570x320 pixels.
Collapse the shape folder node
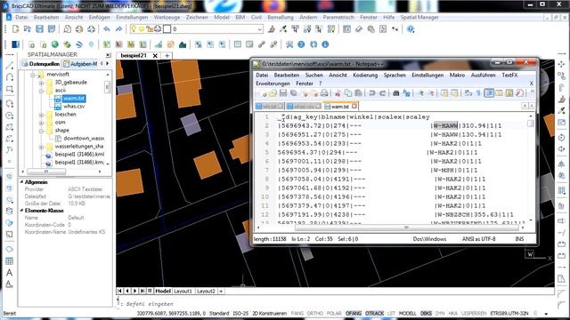click(41, 131)
